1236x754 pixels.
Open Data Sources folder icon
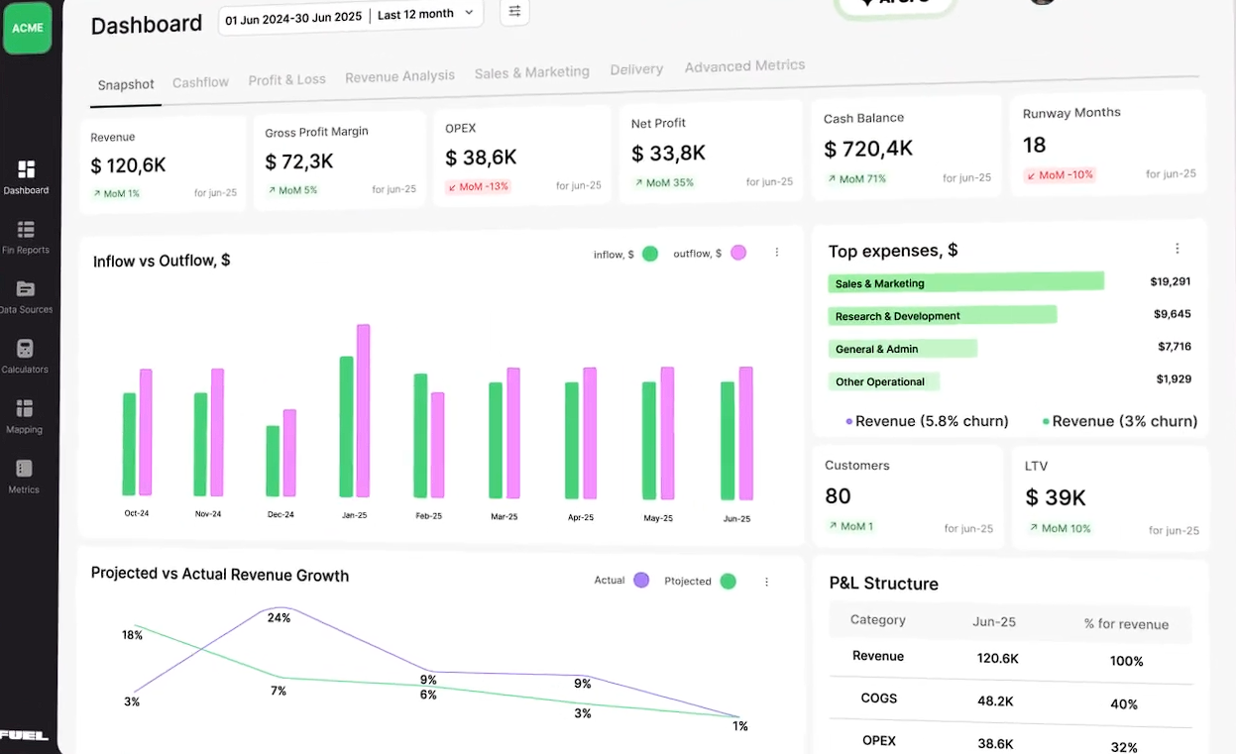pyautogui.click(x=26, y=289)
